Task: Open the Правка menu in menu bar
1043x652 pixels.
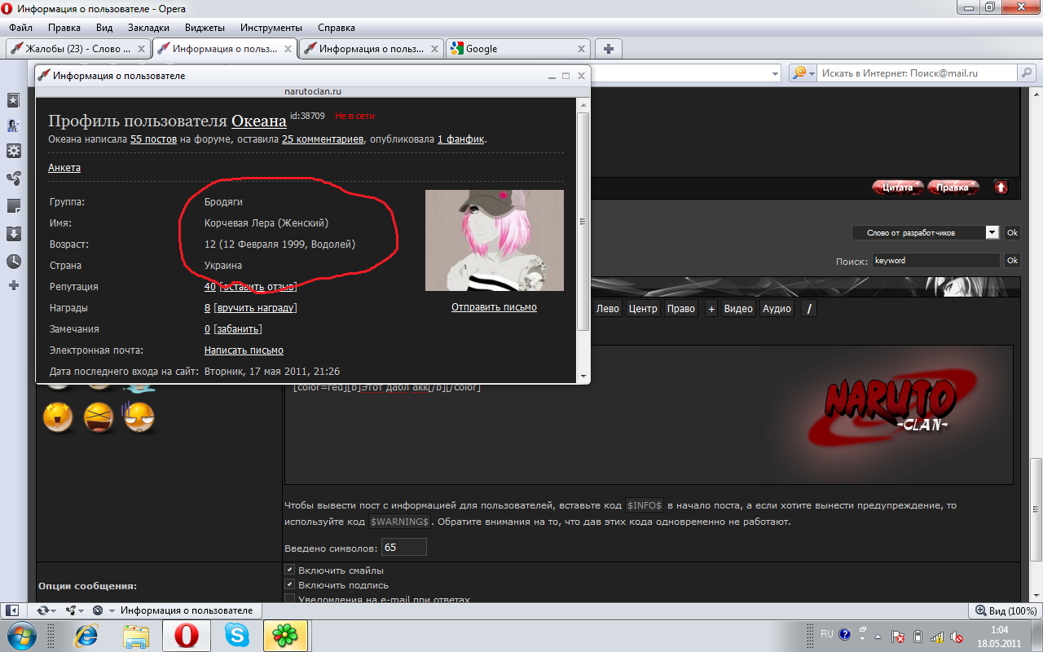Action: pyautogui.click(x=64, y=27)
